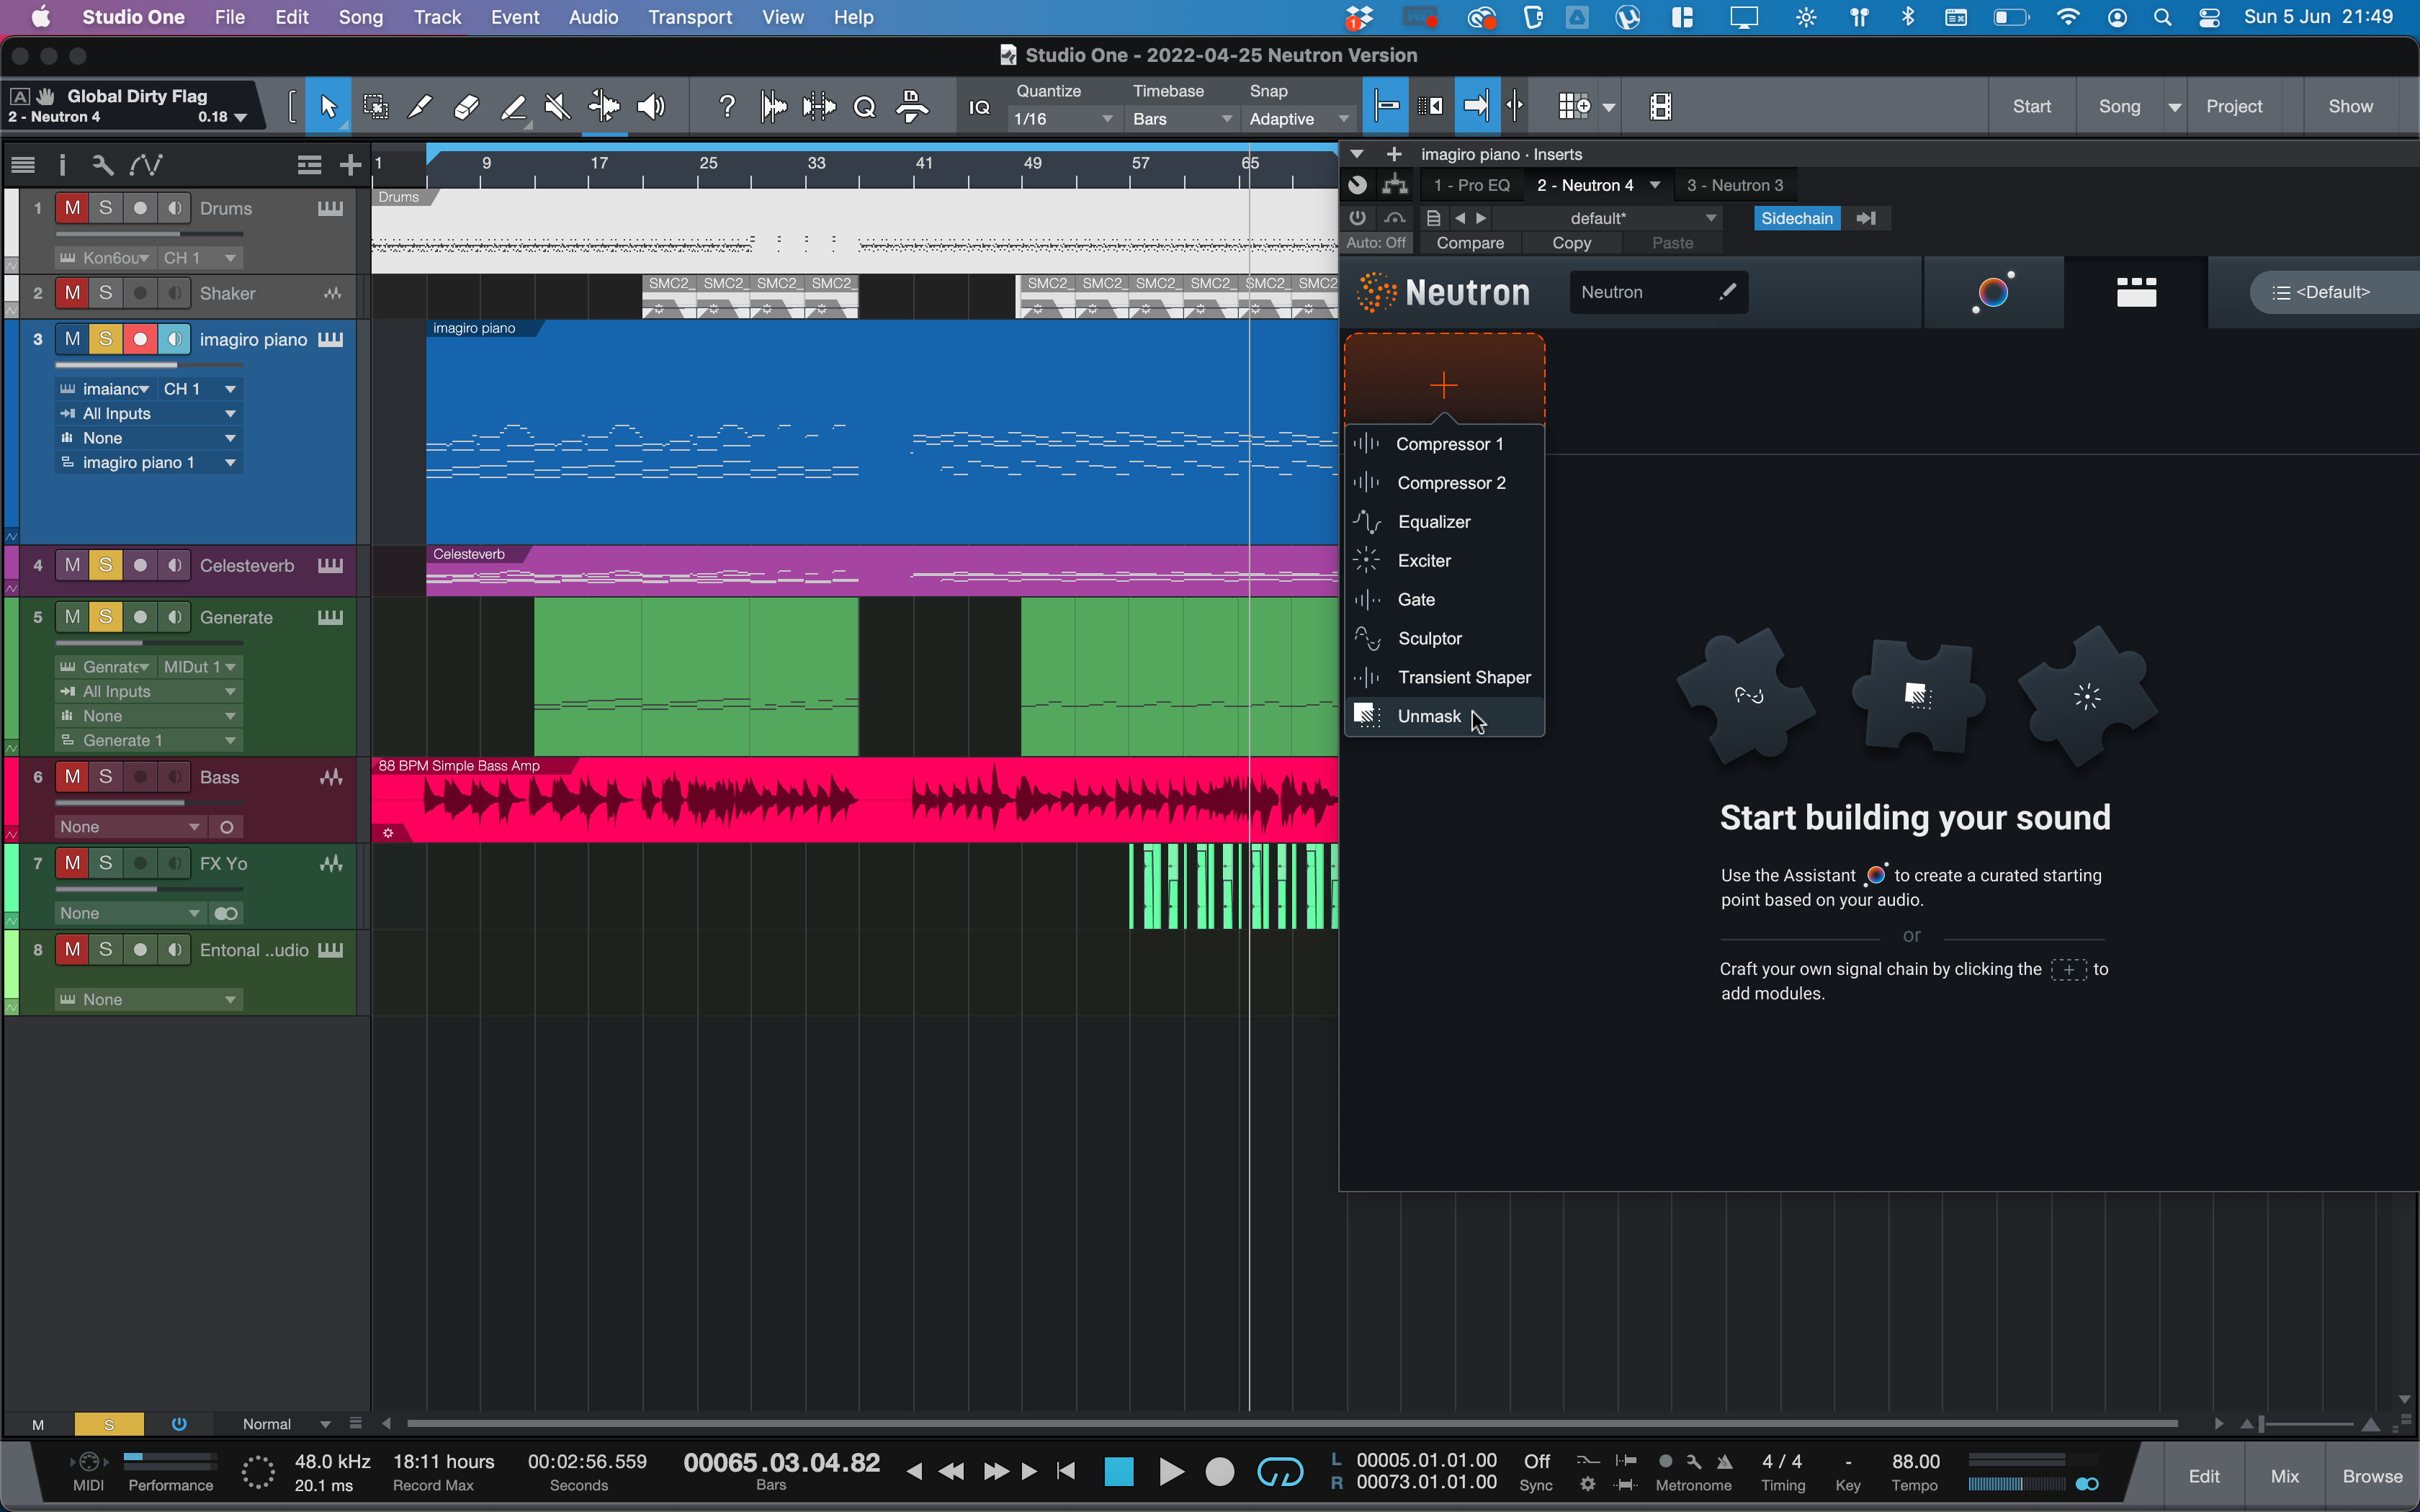This screenshot has width=2420, height=1512.
Task: Solo the Bass track
Action: pyautogui.click(x=105, y=777)
